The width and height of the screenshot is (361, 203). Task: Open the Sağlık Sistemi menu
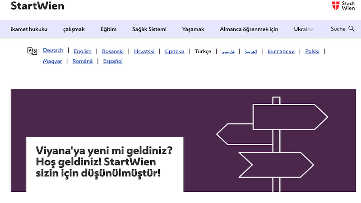coord(149,29)
